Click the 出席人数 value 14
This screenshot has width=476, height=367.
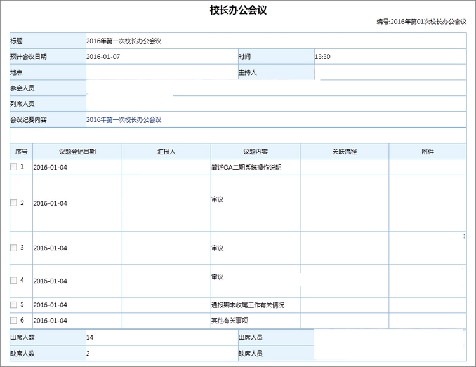(90, 337)
